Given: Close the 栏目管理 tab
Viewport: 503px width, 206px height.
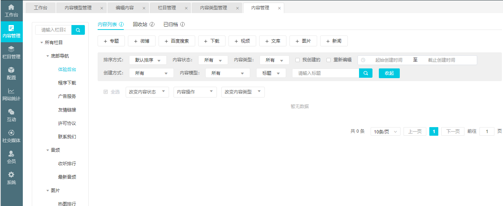Looking at the screenshot, I should (186, 8).
